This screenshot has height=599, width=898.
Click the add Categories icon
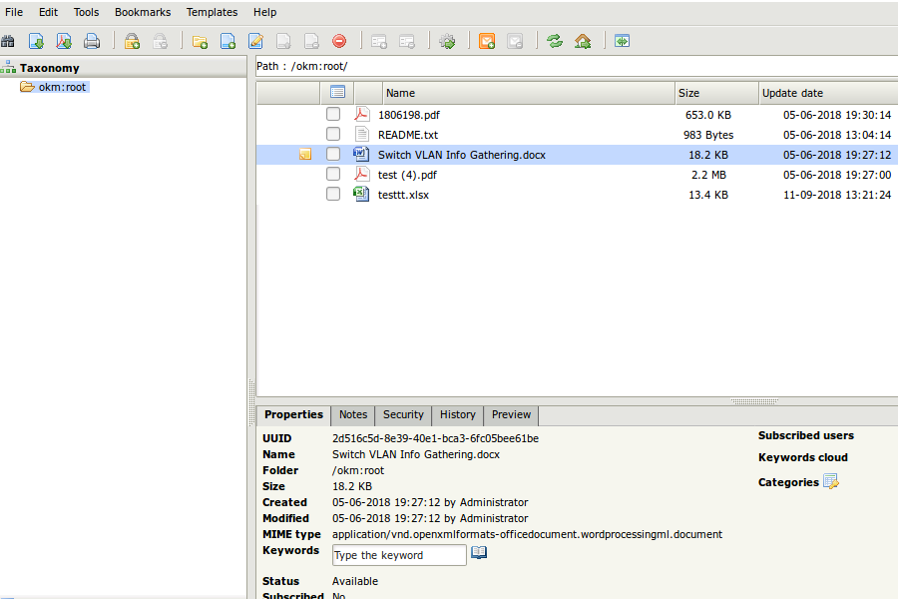click(831, 482)
